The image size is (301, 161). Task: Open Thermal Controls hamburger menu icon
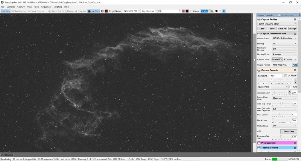click(295, 148)
